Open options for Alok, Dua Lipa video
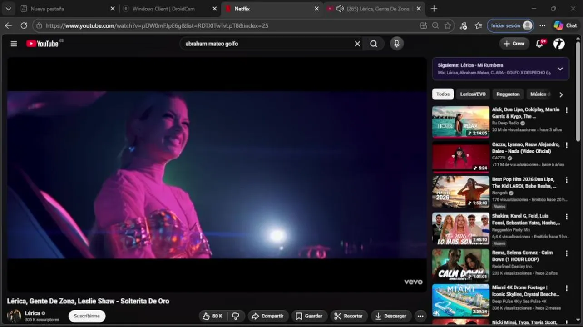The image size is (583, 327). (x=566, y=110)
